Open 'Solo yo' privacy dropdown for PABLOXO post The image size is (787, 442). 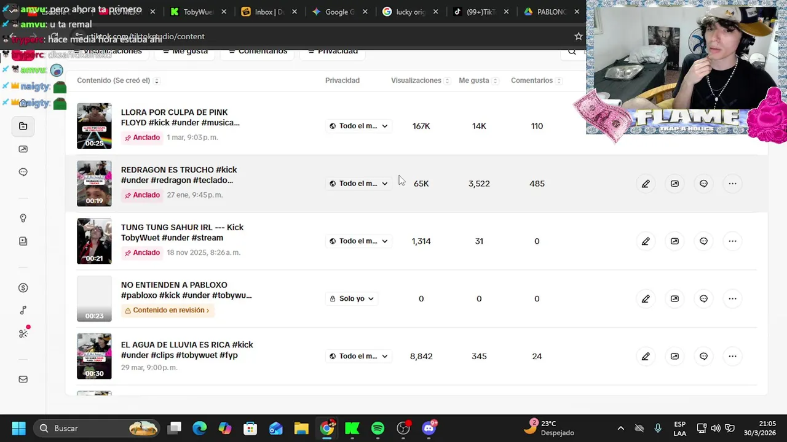[352, 298]
